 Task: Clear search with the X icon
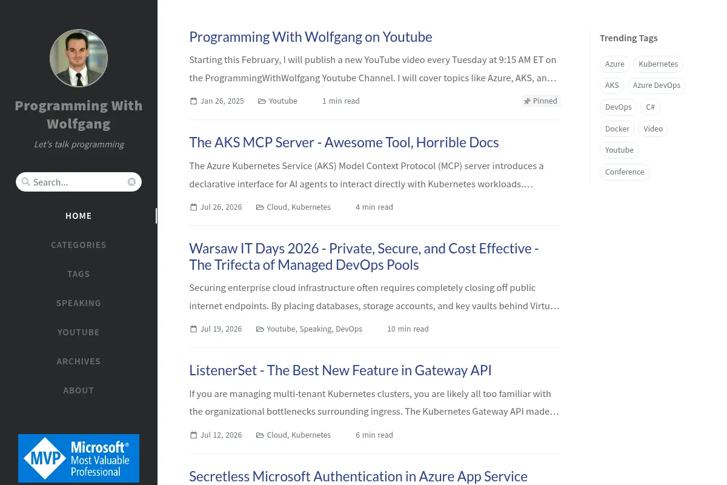click(131, 182)
